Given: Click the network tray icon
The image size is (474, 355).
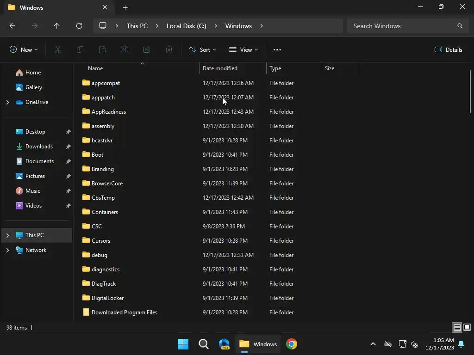Looking at the screenshot, I should (x=402, y=344).
